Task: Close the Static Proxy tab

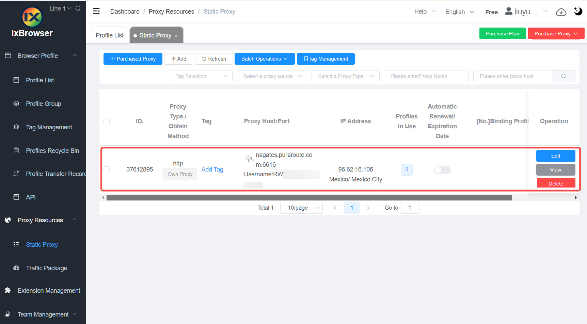Action: (176, 36)
